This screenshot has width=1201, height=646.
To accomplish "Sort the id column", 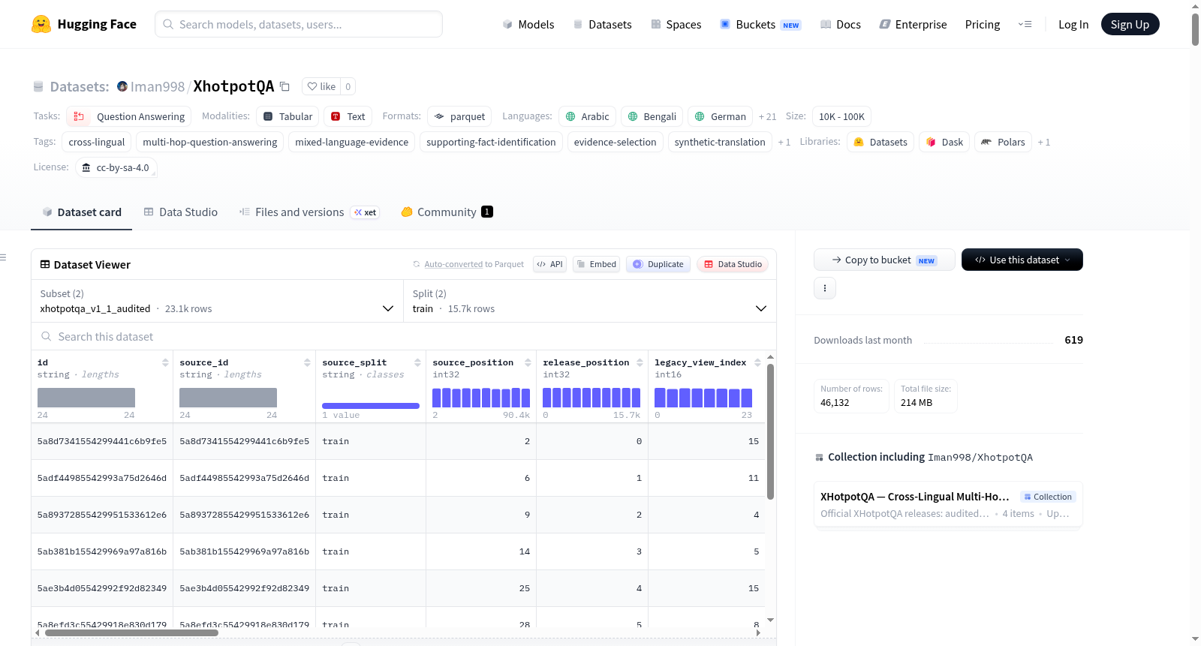I will click(165, 362).
